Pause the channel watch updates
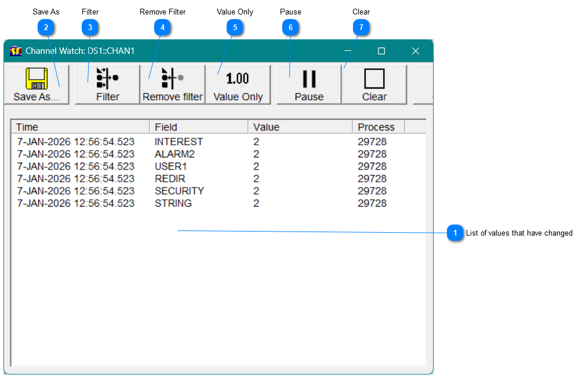Screen dimensions: 582x378 point(309,85)
